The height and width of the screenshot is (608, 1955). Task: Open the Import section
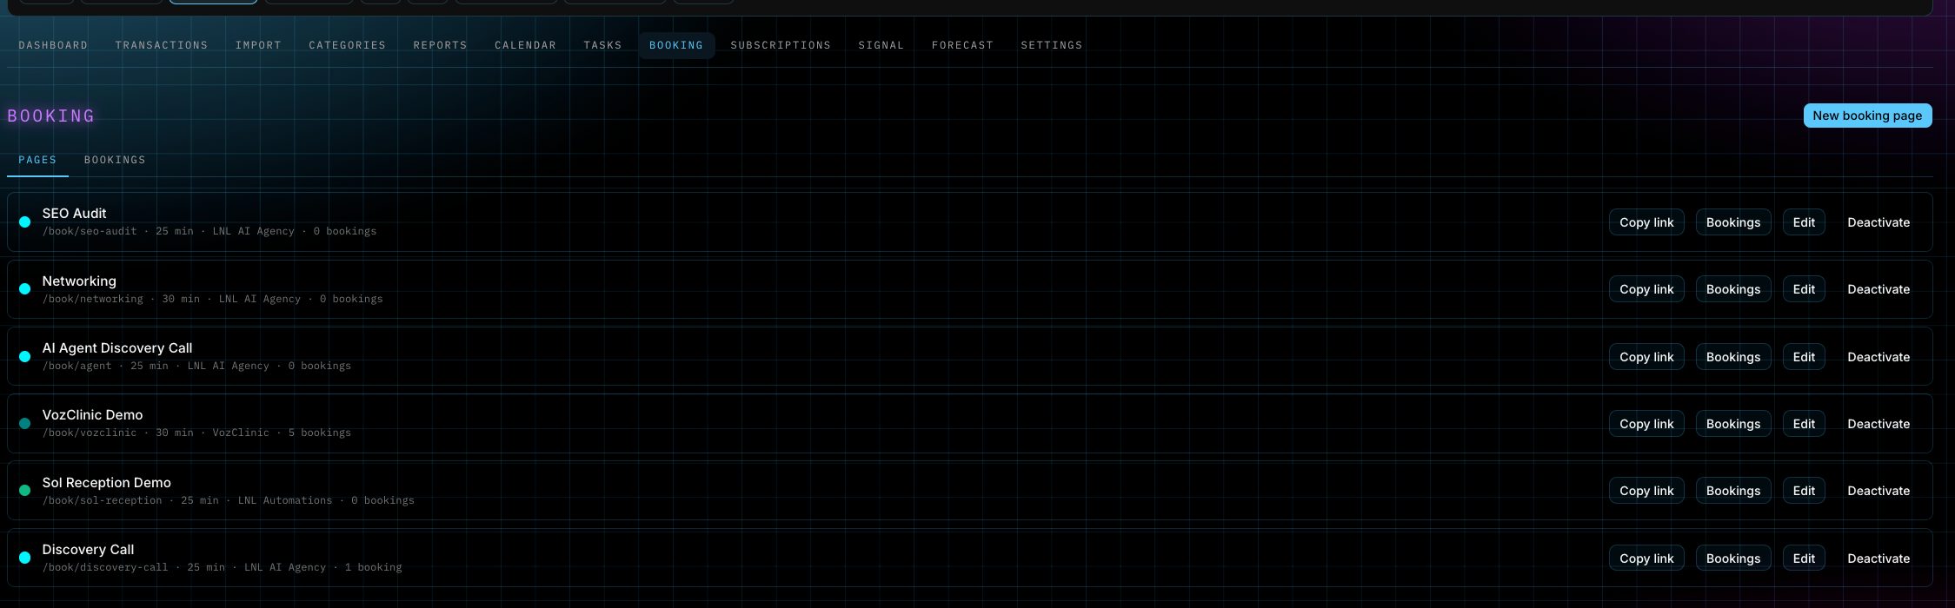258,45
